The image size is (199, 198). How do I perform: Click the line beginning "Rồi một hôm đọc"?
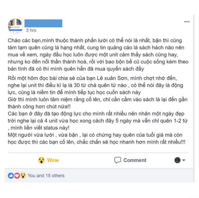[x=92, y=78]
